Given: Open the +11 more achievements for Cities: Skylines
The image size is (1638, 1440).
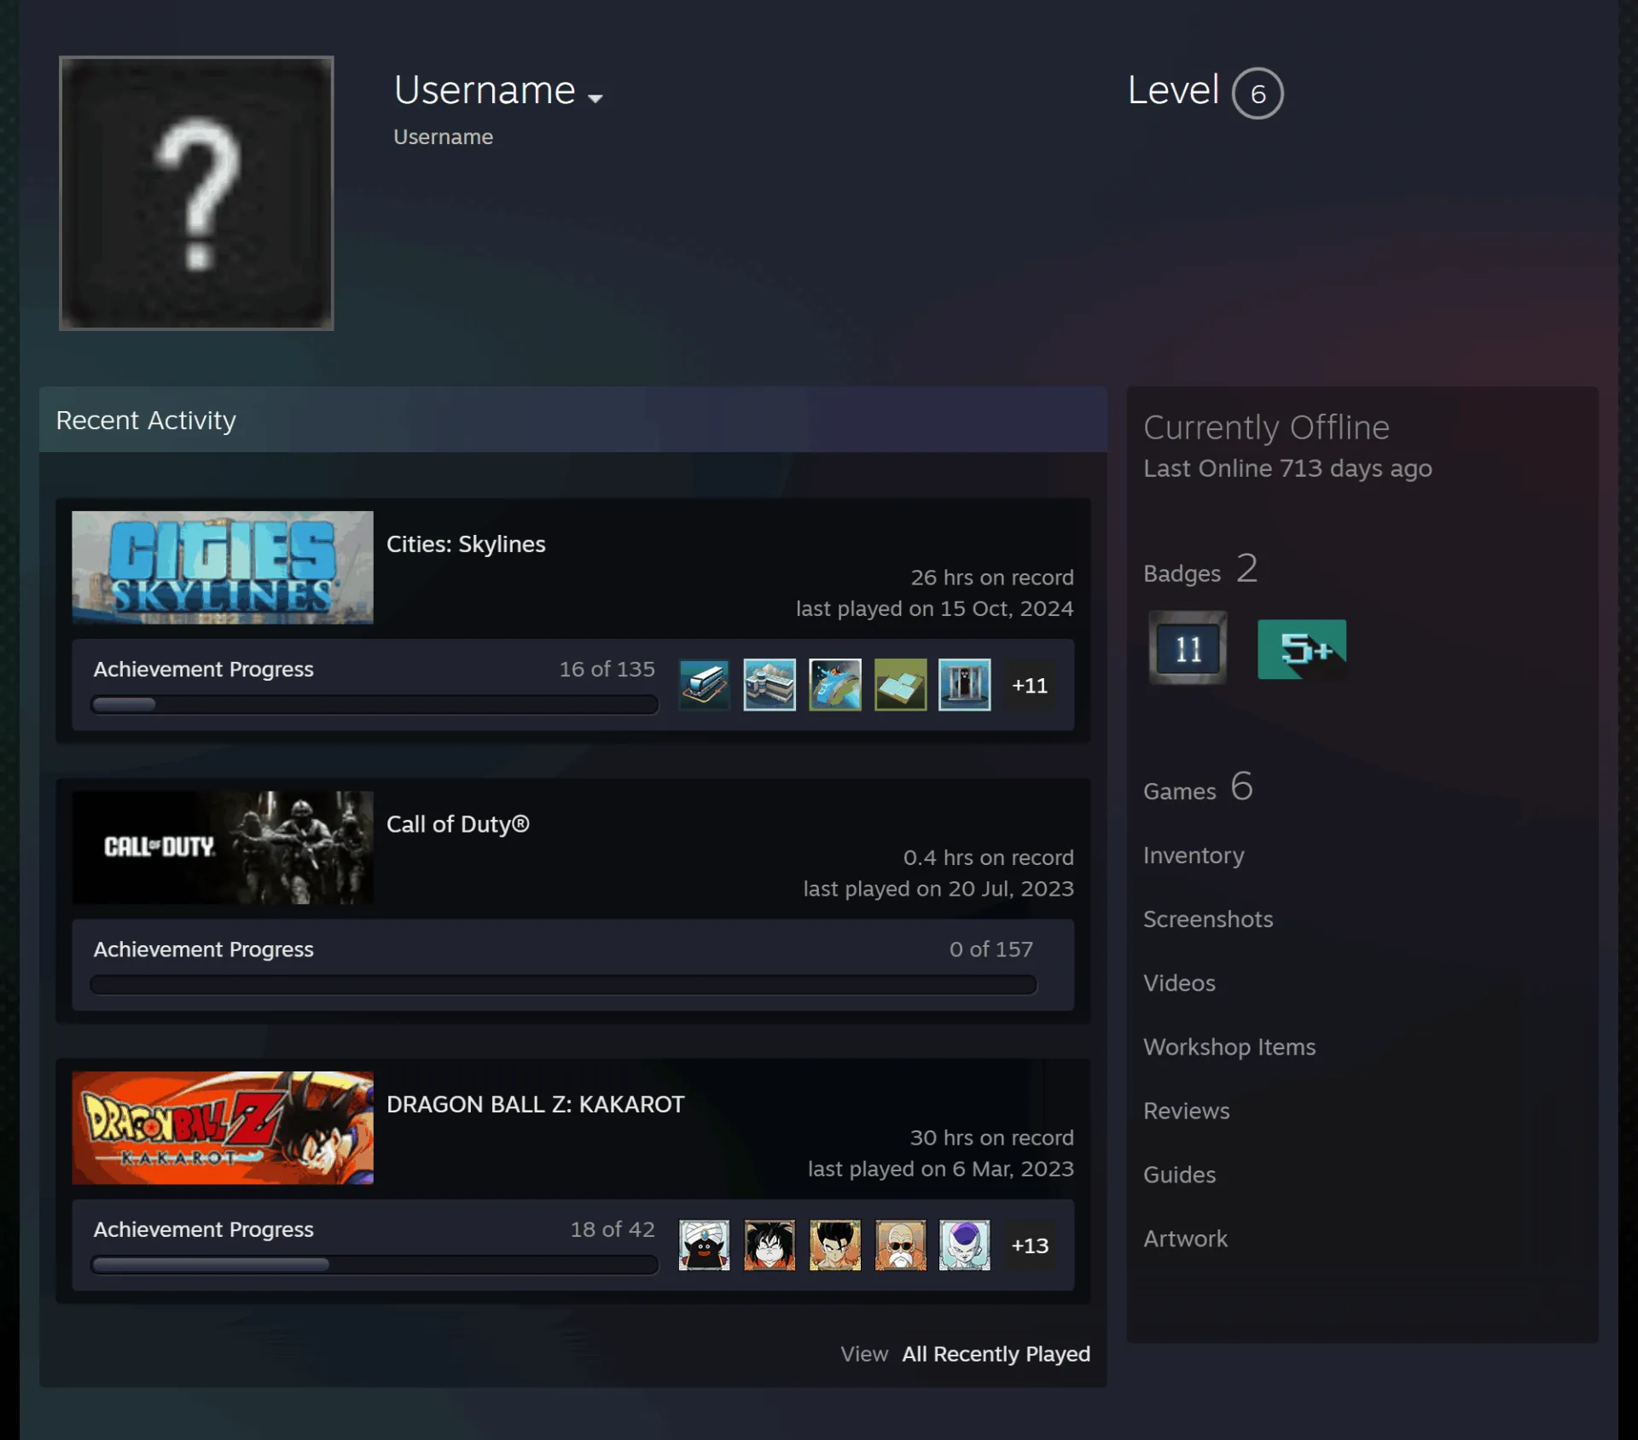Looking at the screenshot, I should point(1030,685).
